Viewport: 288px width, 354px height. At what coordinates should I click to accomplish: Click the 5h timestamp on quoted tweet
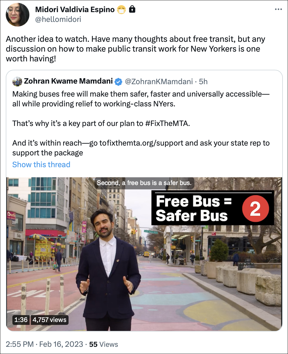coord(203,82)
